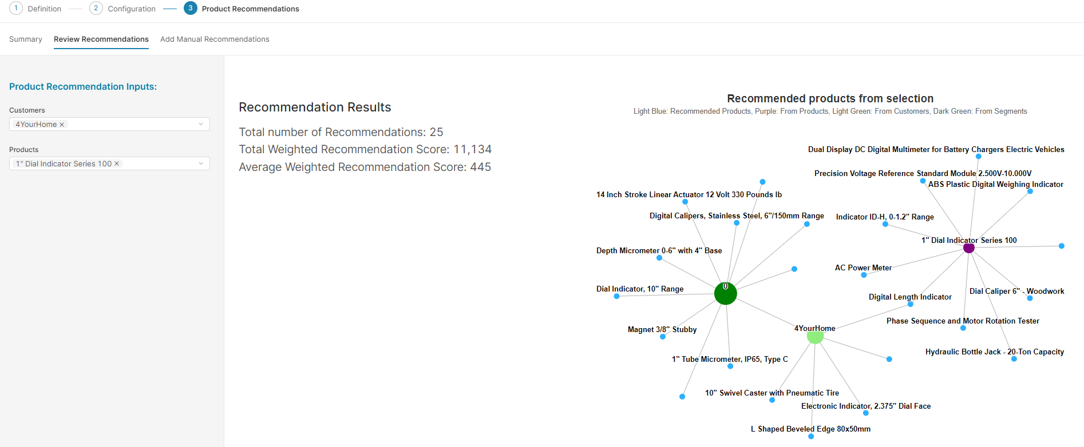Click the dark green segment node
The width and height of the screenshot is (1084, 447).
725,294
